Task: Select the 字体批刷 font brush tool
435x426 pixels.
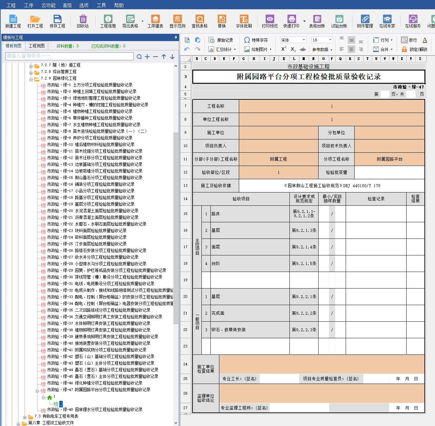Action: click(x=244, y=21)
